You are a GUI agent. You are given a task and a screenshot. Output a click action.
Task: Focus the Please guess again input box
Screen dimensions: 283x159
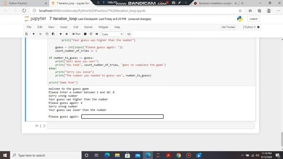[122, 117]
